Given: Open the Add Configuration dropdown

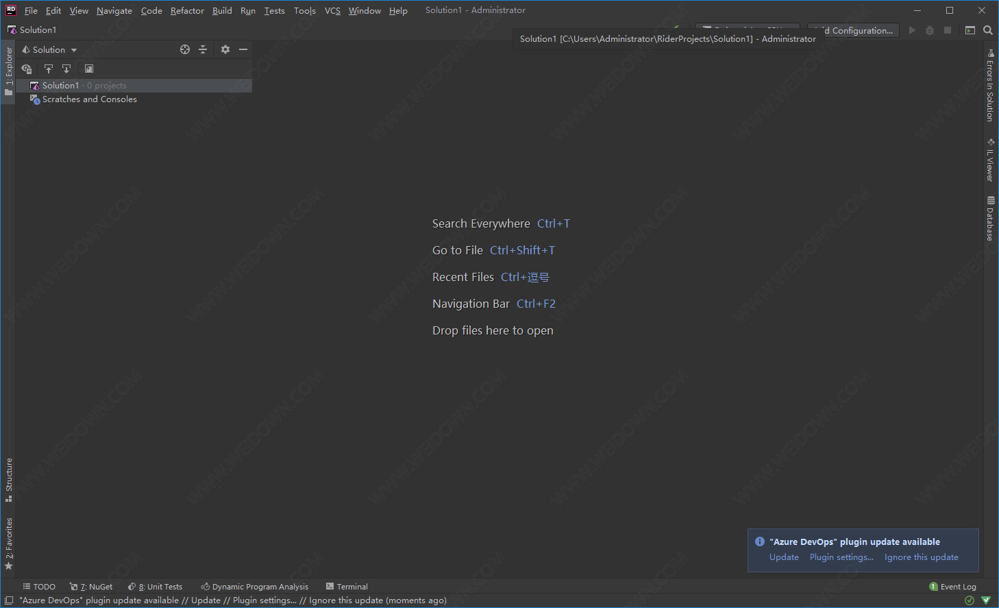Looking at the screenshot, I should pyautogui.click(x=854, y=30).
